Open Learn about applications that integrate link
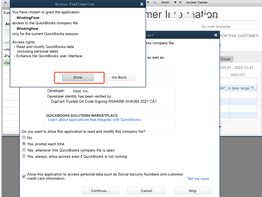The width and height of the screenshot is (262, 197). (x=94, y=120)
